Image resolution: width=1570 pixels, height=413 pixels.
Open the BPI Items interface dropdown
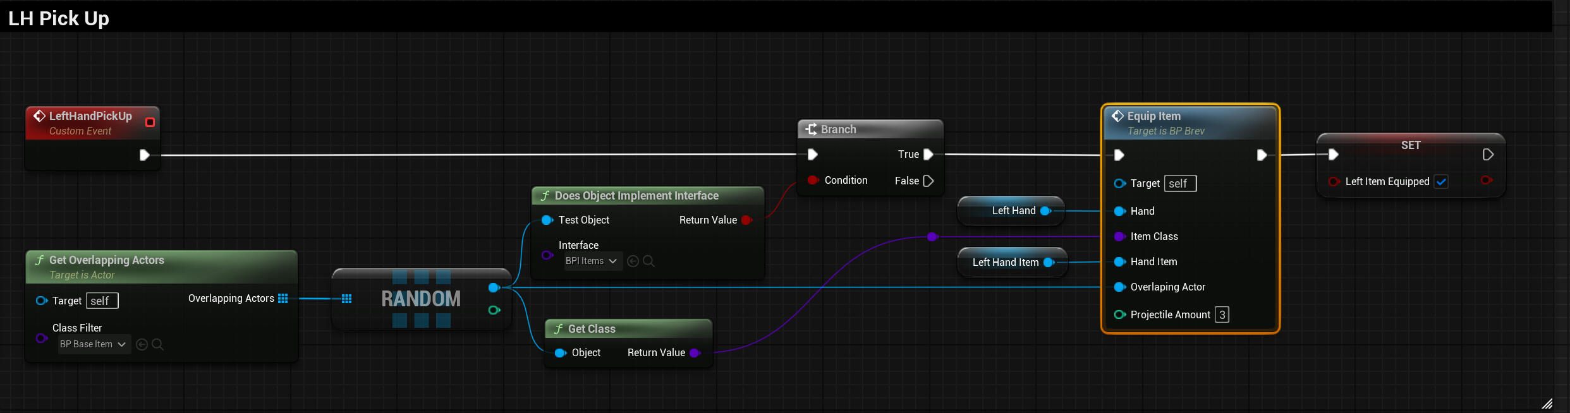click(591, 261)
